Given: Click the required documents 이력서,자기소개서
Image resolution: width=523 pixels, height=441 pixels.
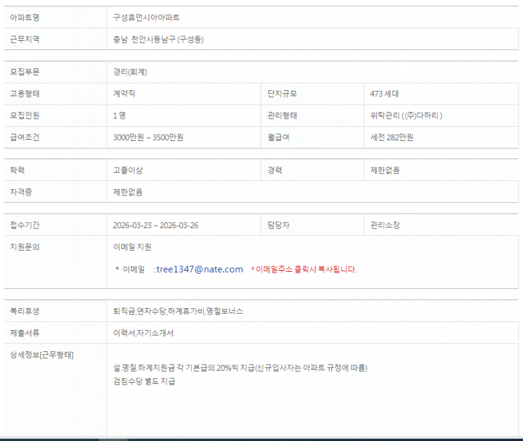Looking at the screenshot, I should click(x=143, y=333).
